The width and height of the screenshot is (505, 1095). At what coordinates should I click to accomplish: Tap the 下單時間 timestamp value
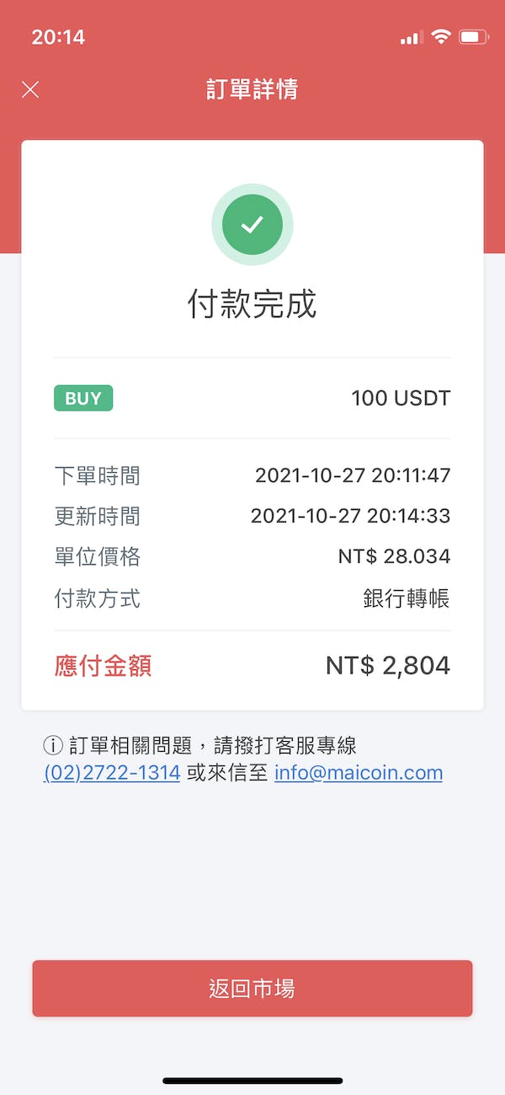click(x=353, y=475)
